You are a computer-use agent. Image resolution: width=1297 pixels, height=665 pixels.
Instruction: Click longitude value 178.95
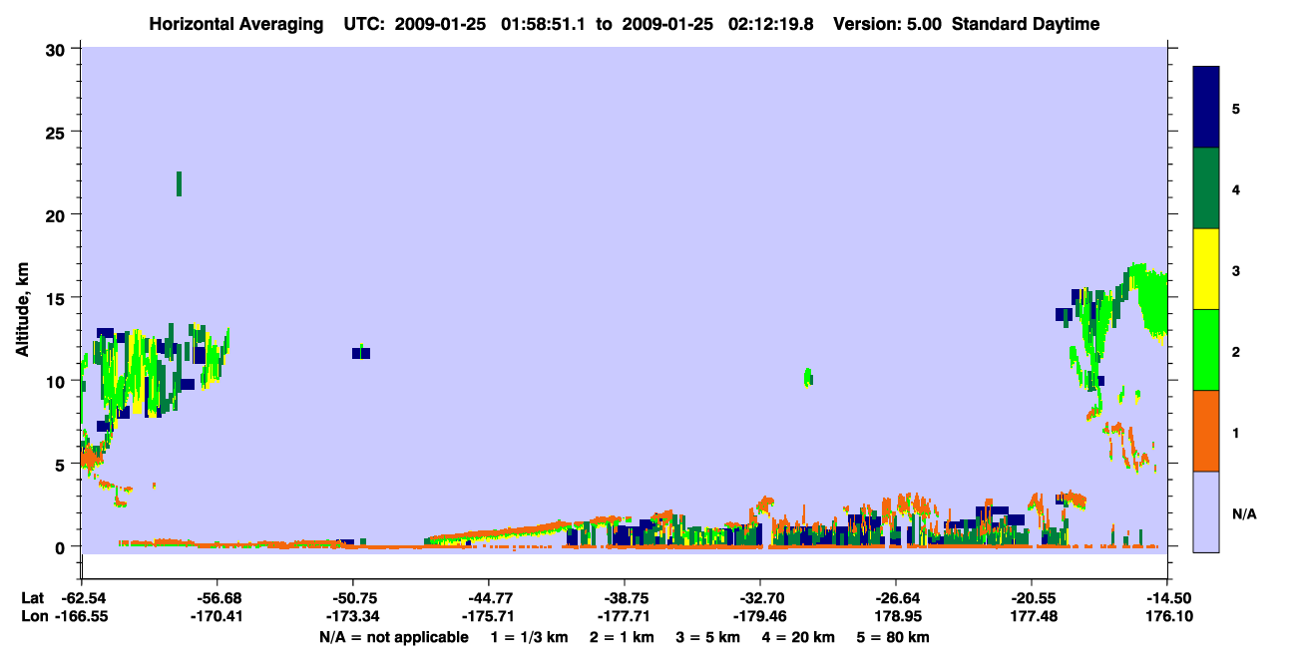tap(896, 616)
